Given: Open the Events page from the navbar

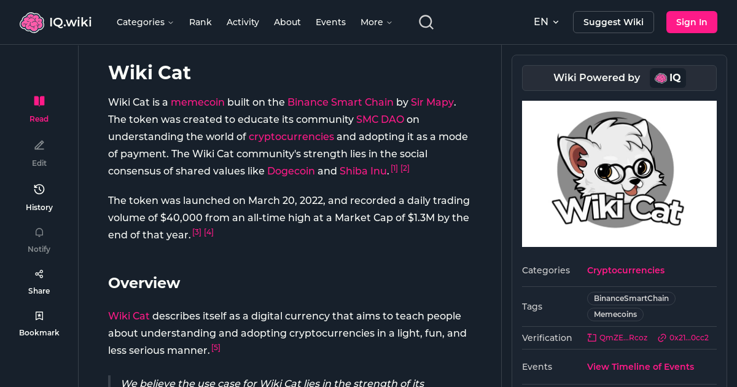Looking at the screenshot, I should [330, 22].
